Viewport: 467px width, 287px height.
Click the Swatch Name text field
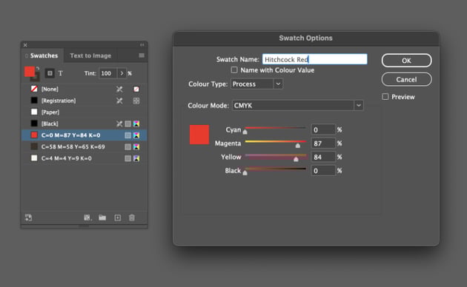pos(315,59)
